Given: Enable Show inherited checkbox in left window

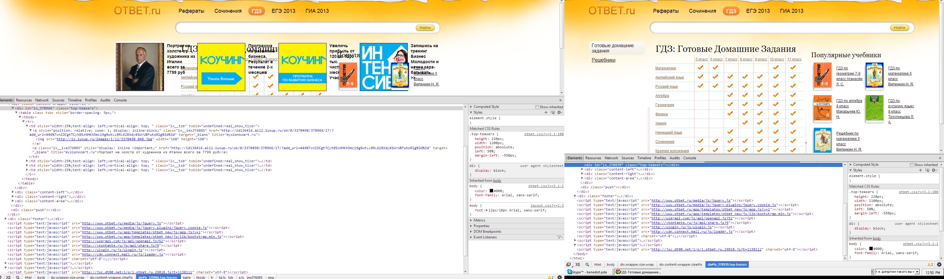Looking at the screenshot, I should pyautogui.click(x=537, y=107).
